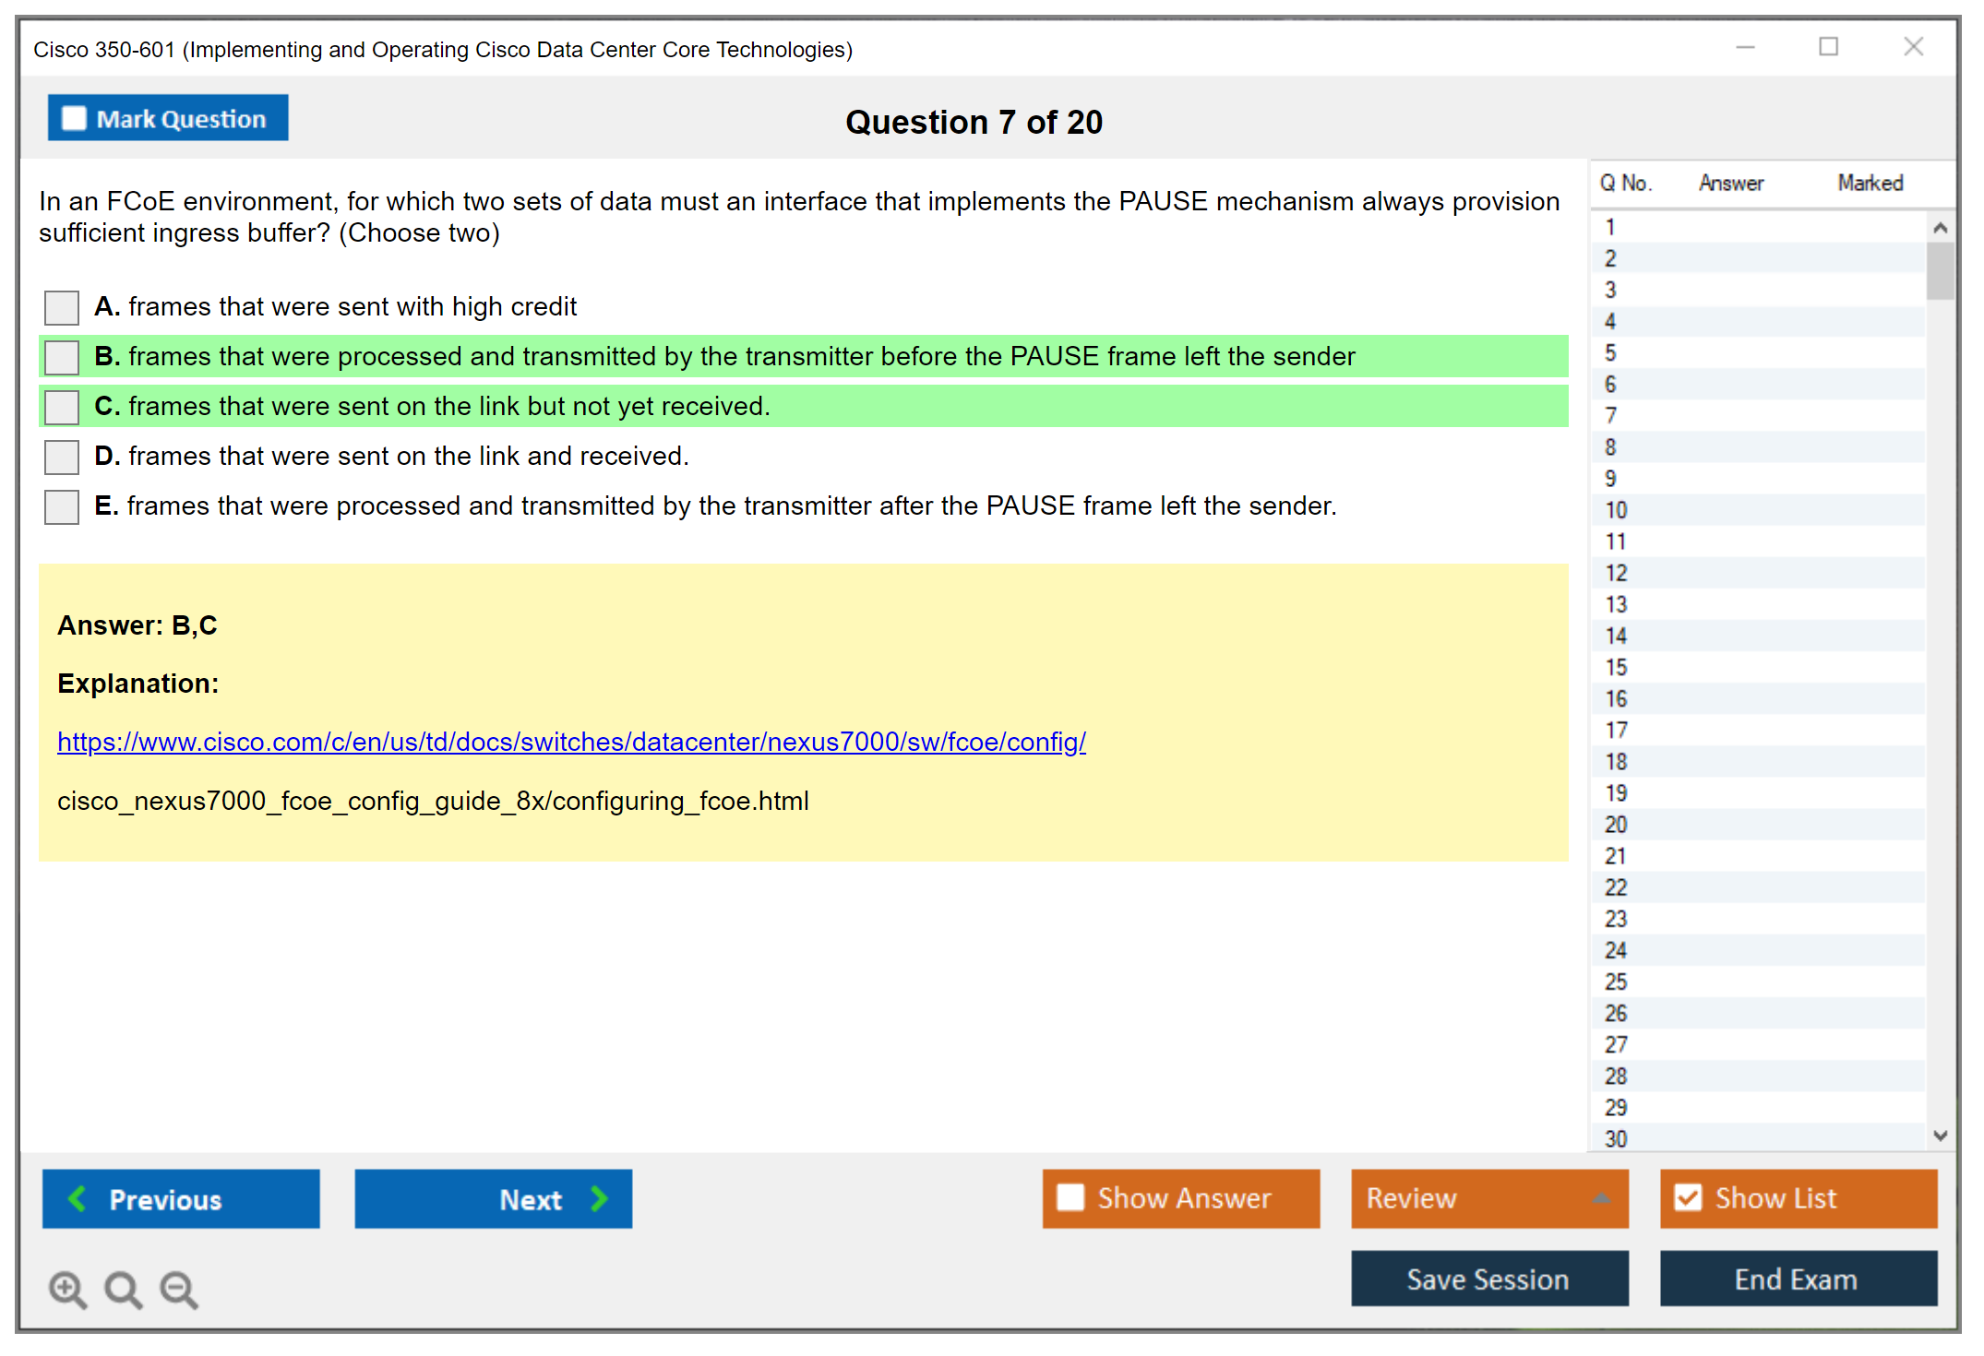Click the End Exam button
The image size is (1984, 1356).
(x=1797, y=1279)
